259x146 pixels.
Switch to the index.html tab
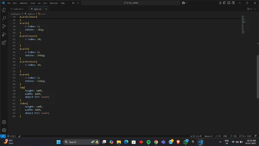(x=18, y=9)
